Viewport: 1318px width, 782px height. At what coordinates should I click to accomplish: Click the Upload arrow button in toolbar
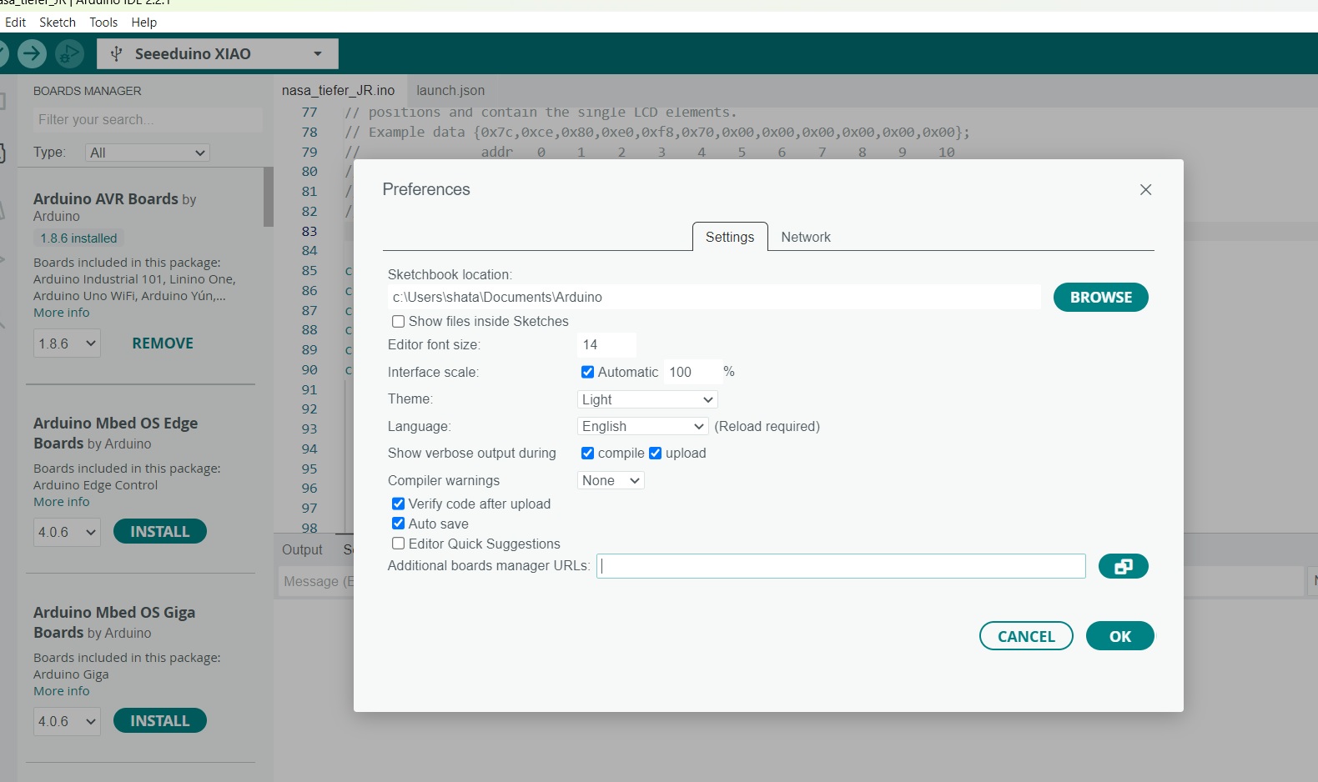click(32, 53)
